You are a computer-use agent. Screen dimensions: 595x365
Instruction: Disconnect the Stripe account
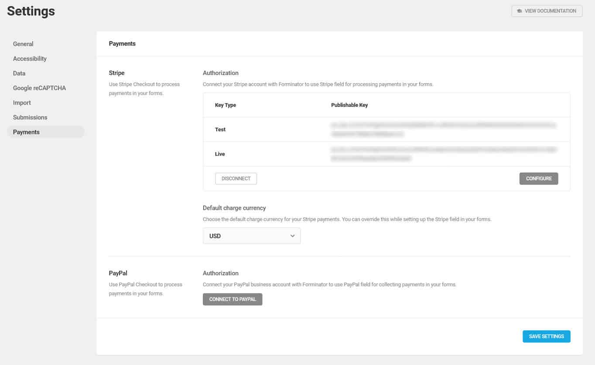point(236,179)
